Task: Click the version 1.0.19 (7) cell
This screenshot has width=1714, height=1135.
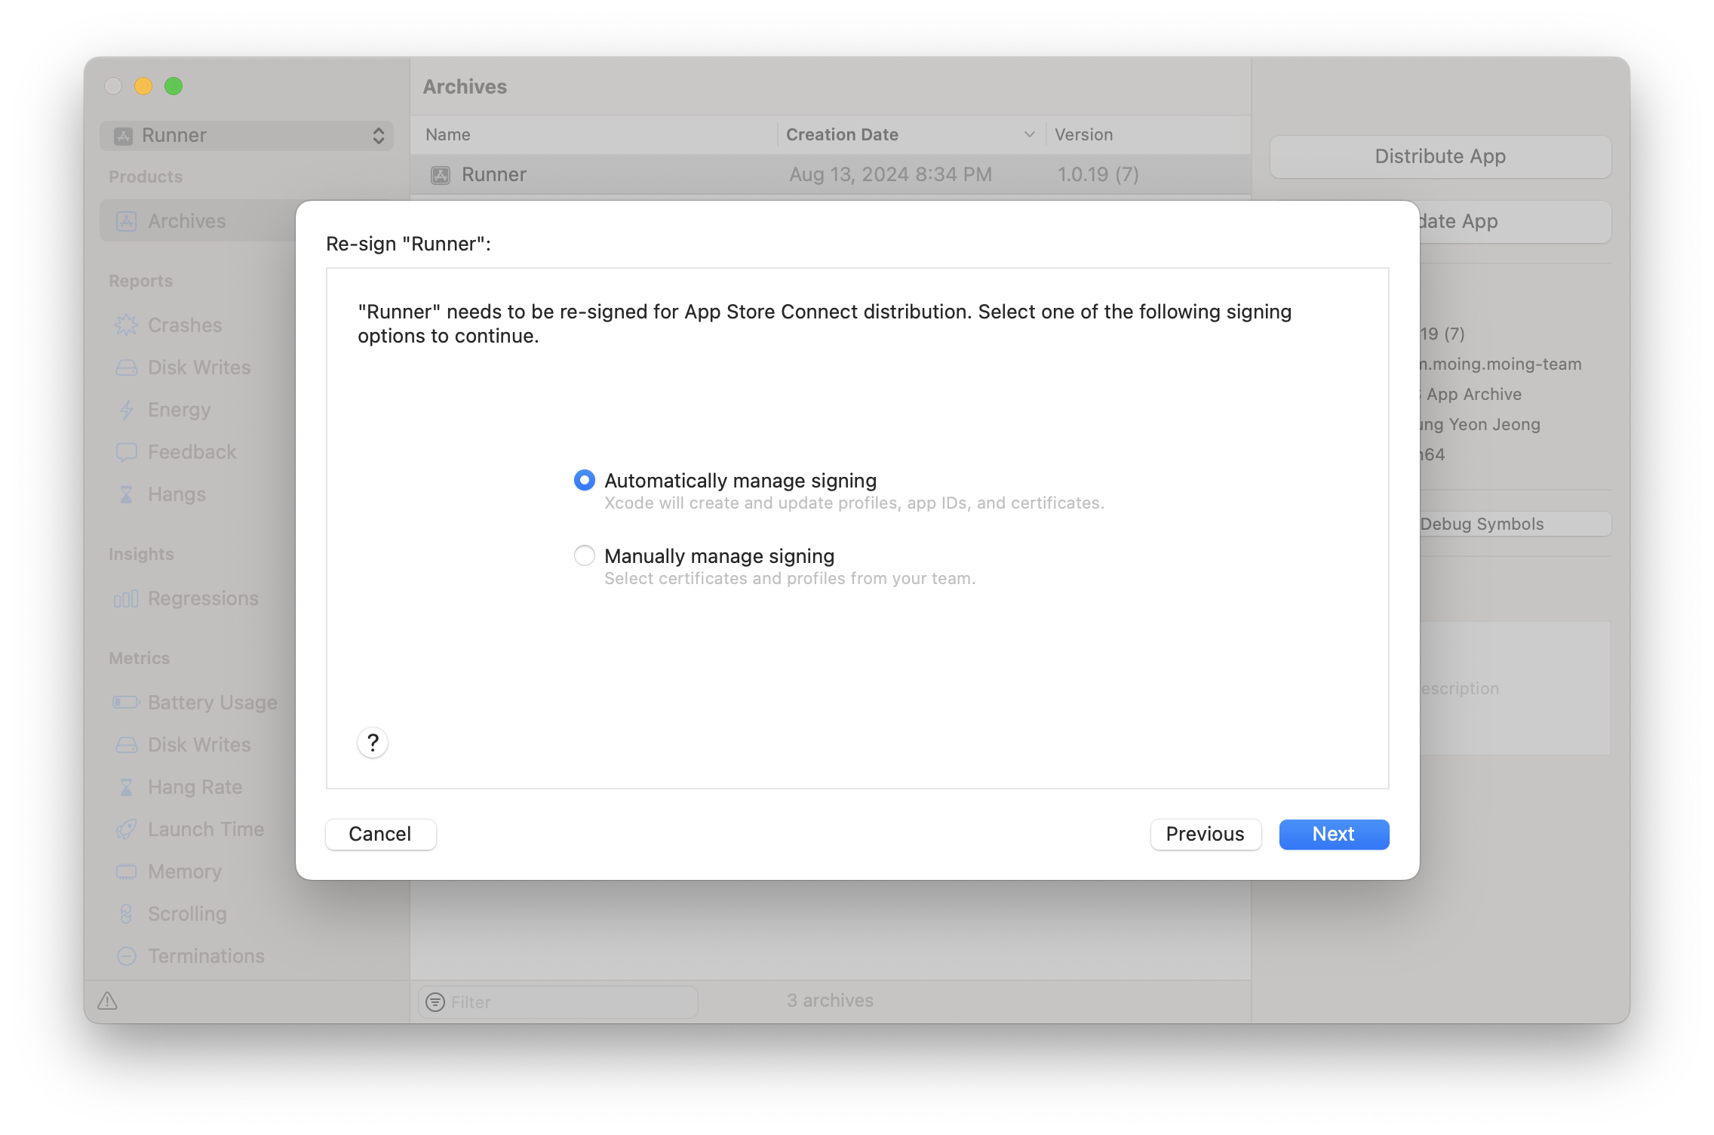Action: (1098, 174)
